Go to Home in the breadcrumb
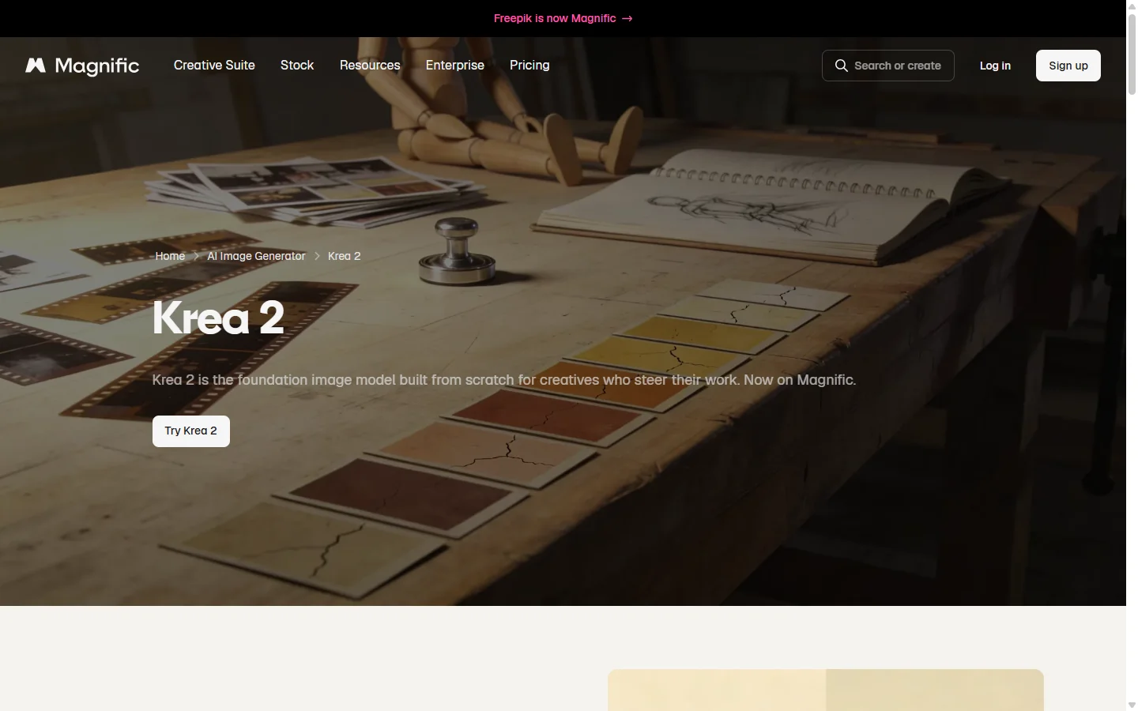Viewport: 1138px width, 711px height. [x=170, y=256]
